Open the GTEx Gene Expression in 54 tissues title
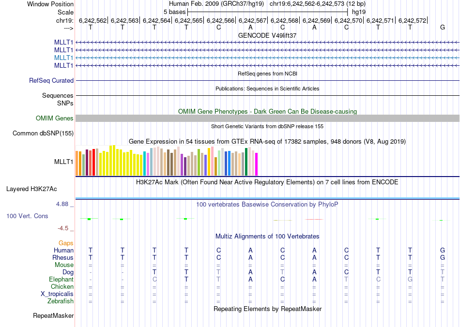Image resolution: width=460 pixels, height=327 pixels. tap(267, 142)
